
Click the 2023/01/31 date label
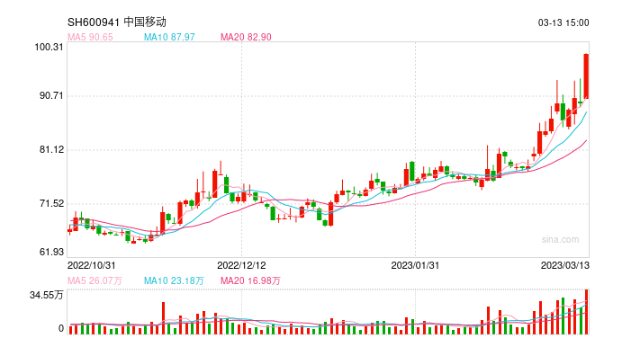tap(415, 265)
